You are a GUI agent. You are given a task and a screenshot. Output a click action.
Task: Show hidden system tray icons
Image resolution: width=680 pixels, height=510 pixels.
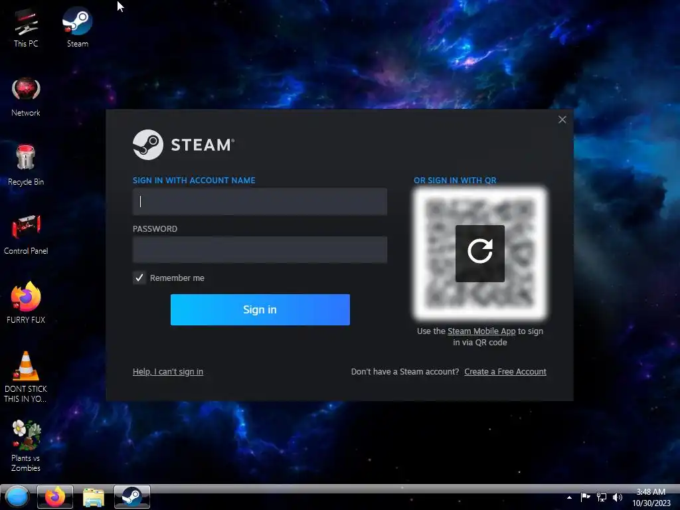tap(569, 497)
